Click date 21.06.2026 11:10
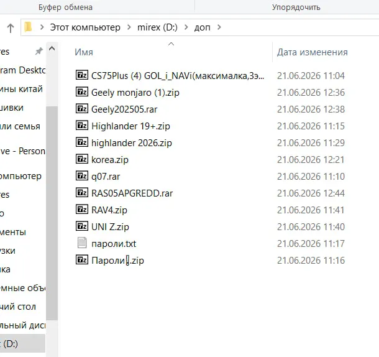The height and width of the screenshot is (357, 379). coord(311,177)
